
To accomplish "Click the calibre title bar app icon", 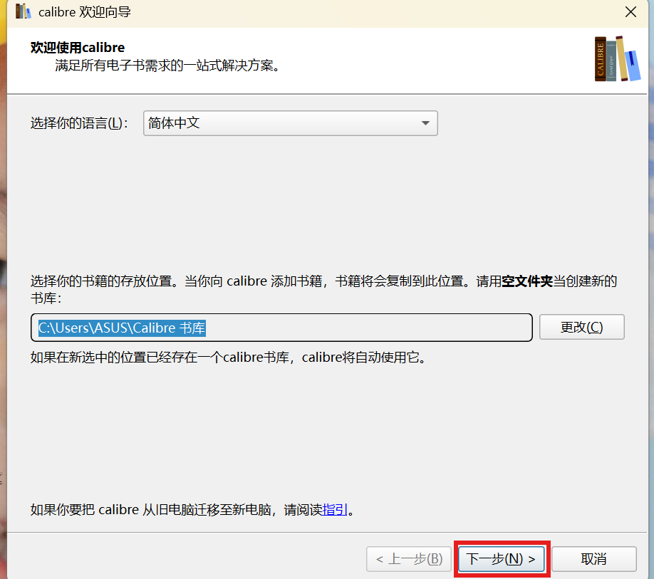I will 24,11.
